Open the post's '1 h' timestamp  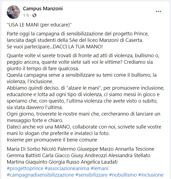pos(26,15)
